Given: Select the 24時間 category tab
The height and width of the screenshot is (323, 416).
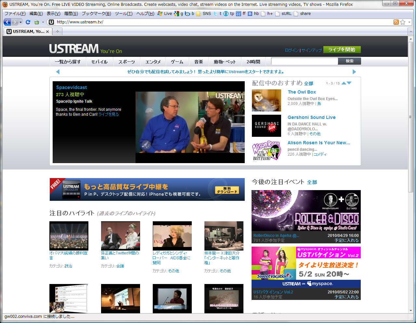Looking at the screenshot, I should coord(253,62).
